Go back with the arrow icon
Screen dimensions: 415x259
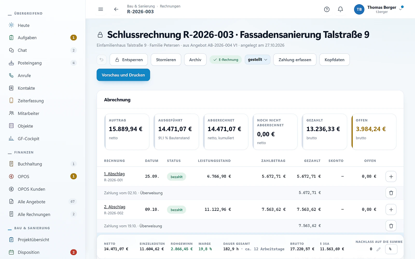(x=116, y=9)
